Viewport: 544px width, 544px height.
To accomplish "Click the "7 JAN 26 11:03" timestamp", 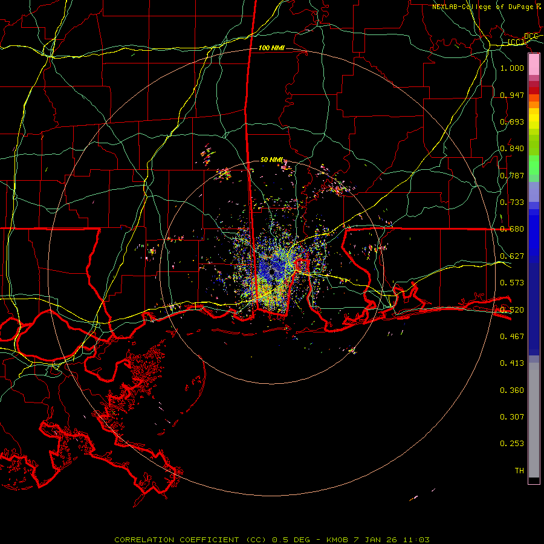I will point(391,540).
